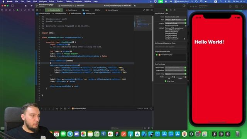Switch to the AppDelegate tab

[72, 10]
